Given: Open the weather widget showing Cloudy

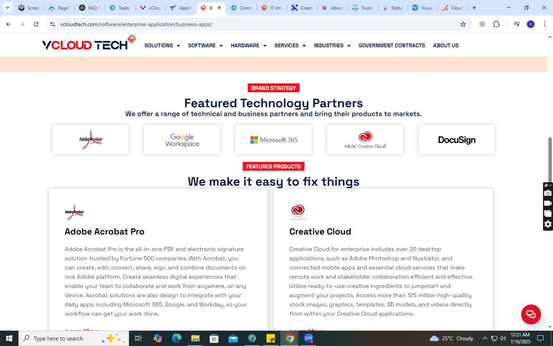Looking at the screenshot, I should [x=451, y=338].
